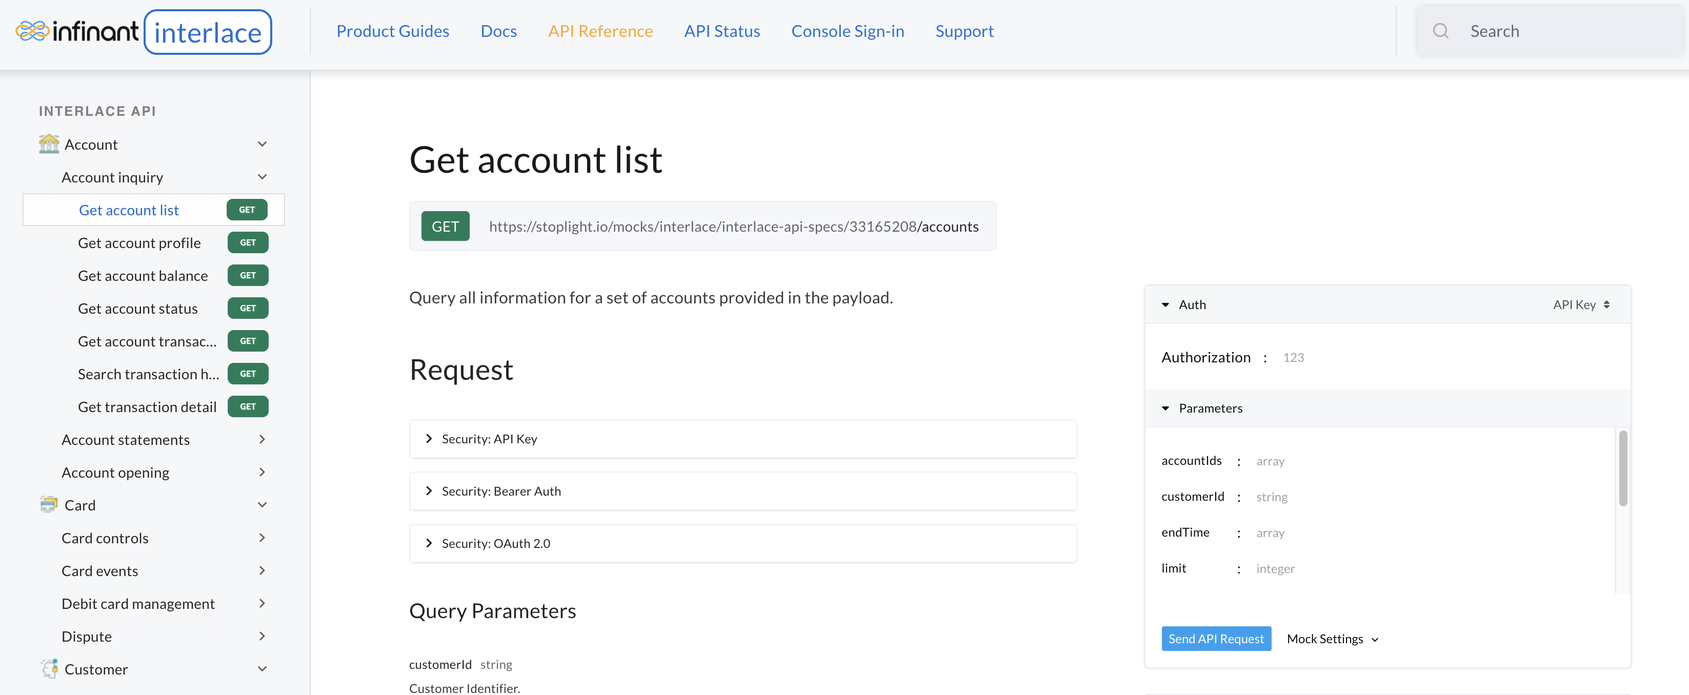
Task: Expand Security: API Key panel
Action: (x=743, y=439)
